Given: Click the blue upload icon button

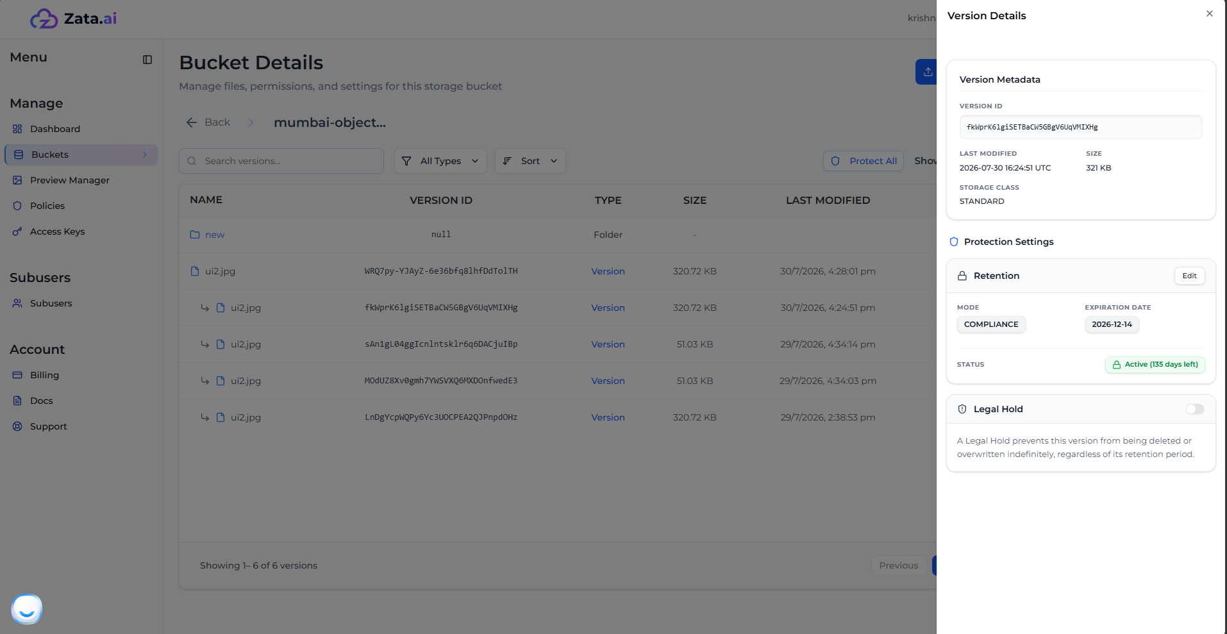Looking at the screenshot, I should pos(926,72).
